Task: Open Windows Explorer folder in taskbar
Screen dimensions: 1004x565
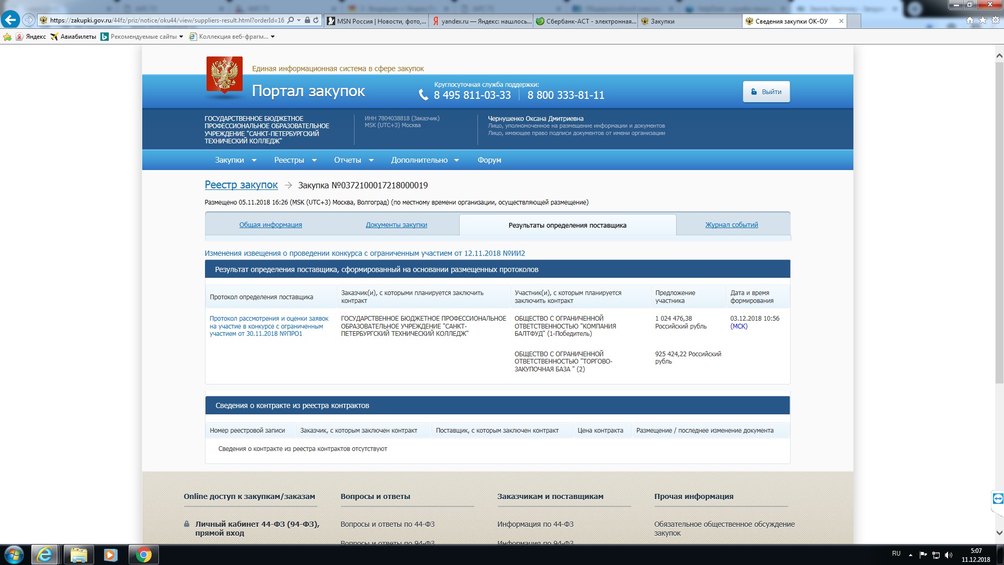Action: tap(78, 555)
